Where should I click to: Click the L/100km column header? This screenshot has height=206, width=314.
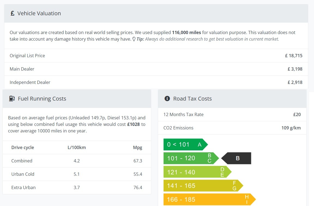point(77,147)
